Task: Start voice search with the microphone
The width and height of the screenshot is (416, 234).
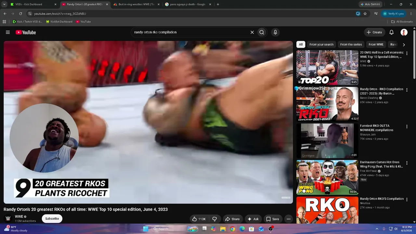Action: click(275, 32)
